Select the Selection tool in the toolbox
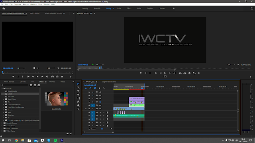This screenshot has width=255, height=143. point(78,84)
